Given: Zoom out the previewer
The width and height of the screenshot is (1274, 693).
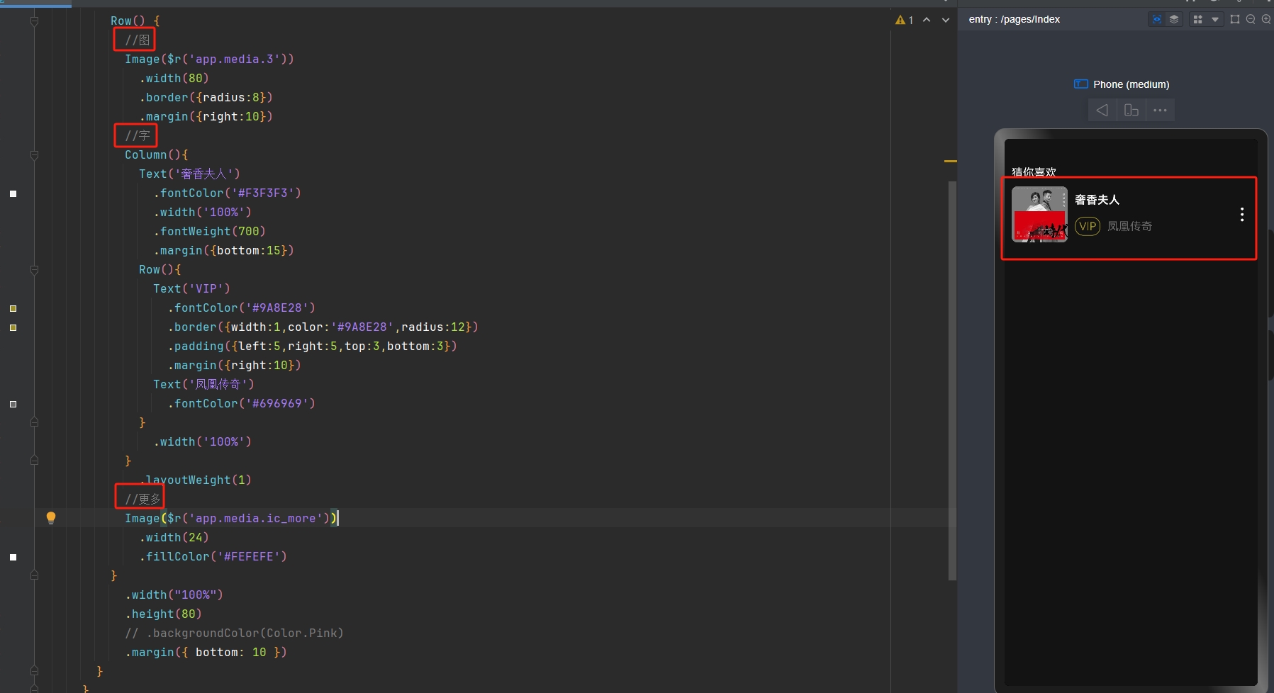Looking at the screenshot, I should (x=1251, y=20).
